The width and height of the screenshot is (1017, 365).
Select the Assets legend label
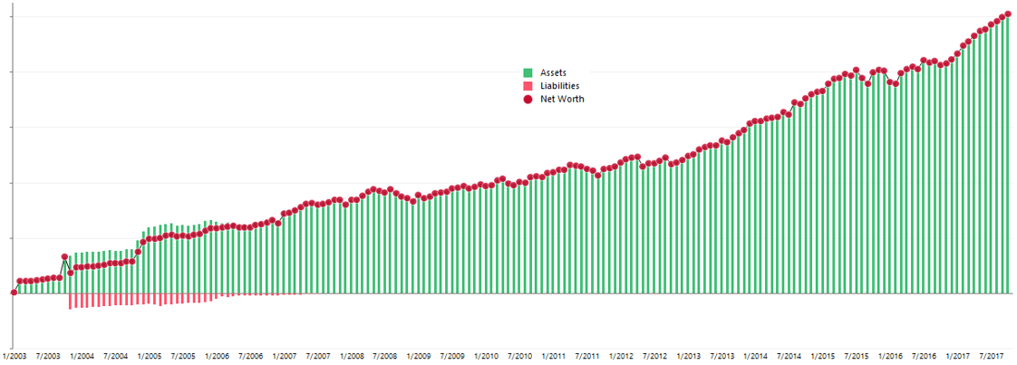tap(553, 72)
